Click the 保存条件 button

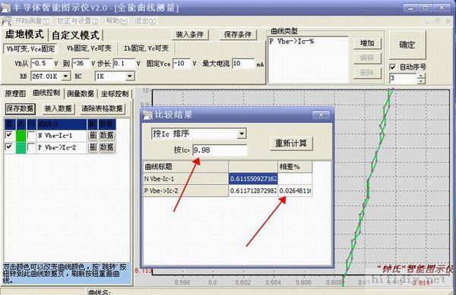[x=238, y=35]
